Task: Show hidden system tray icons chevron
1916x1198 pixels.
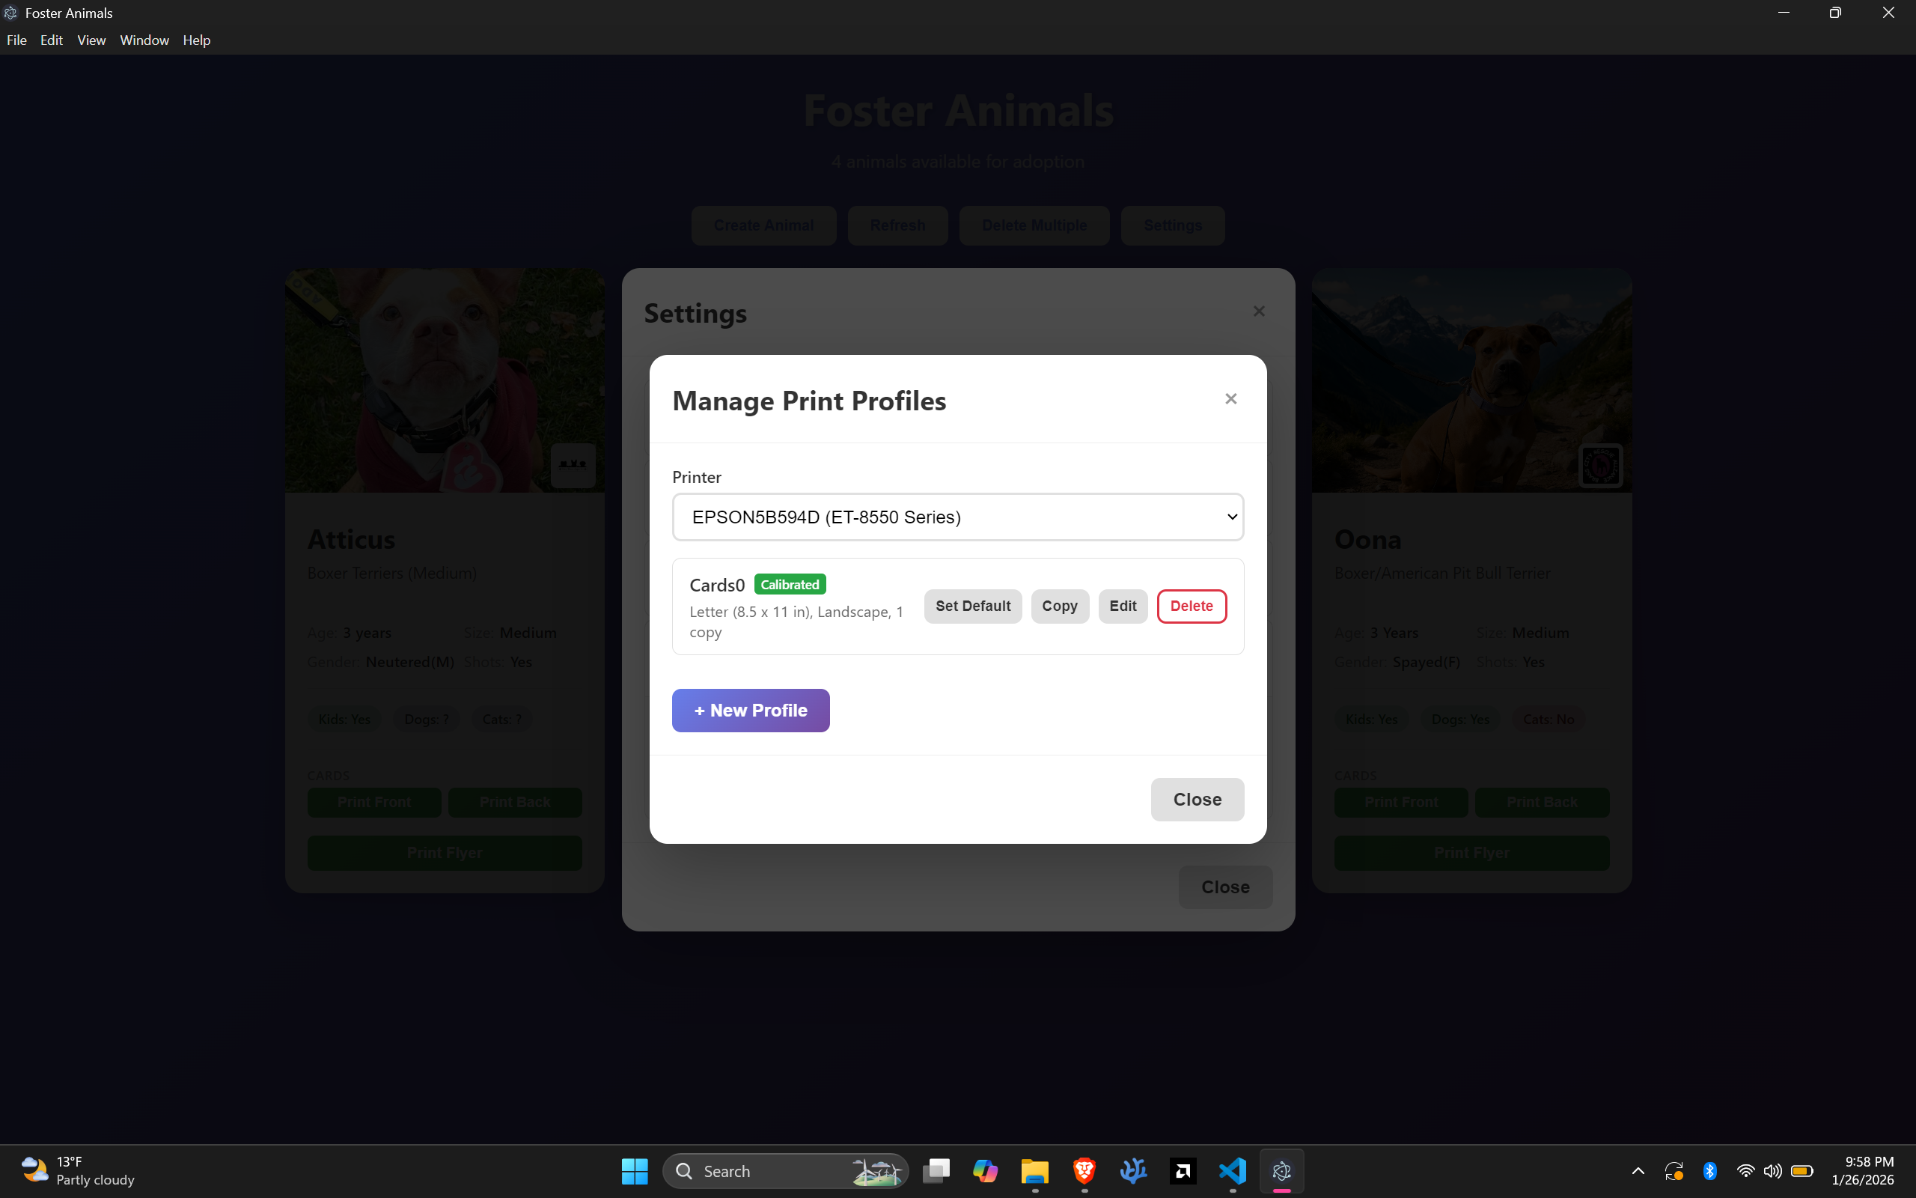Action: [1638, 1170]
